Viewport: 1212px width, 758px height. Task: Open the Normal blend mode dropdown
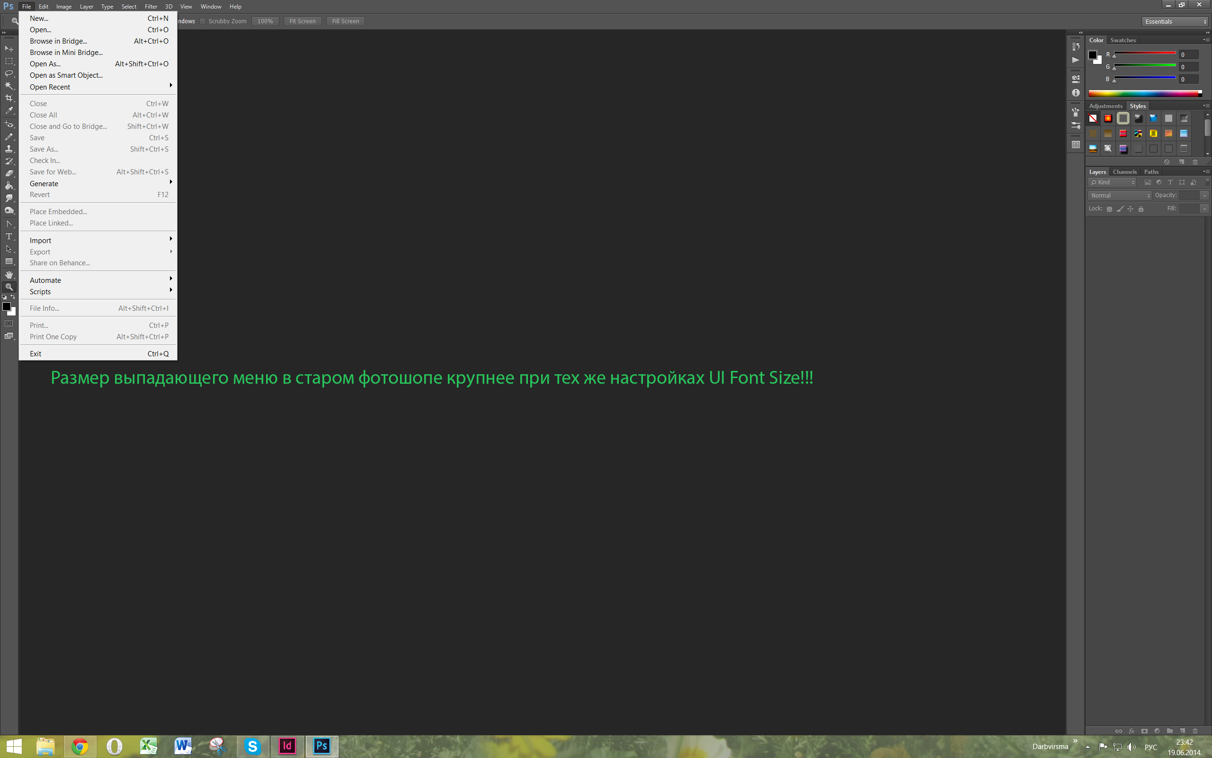click(1120, 196)
